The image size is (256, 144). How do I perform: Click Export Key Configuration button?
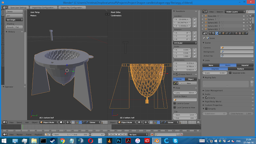pos(72,8)
